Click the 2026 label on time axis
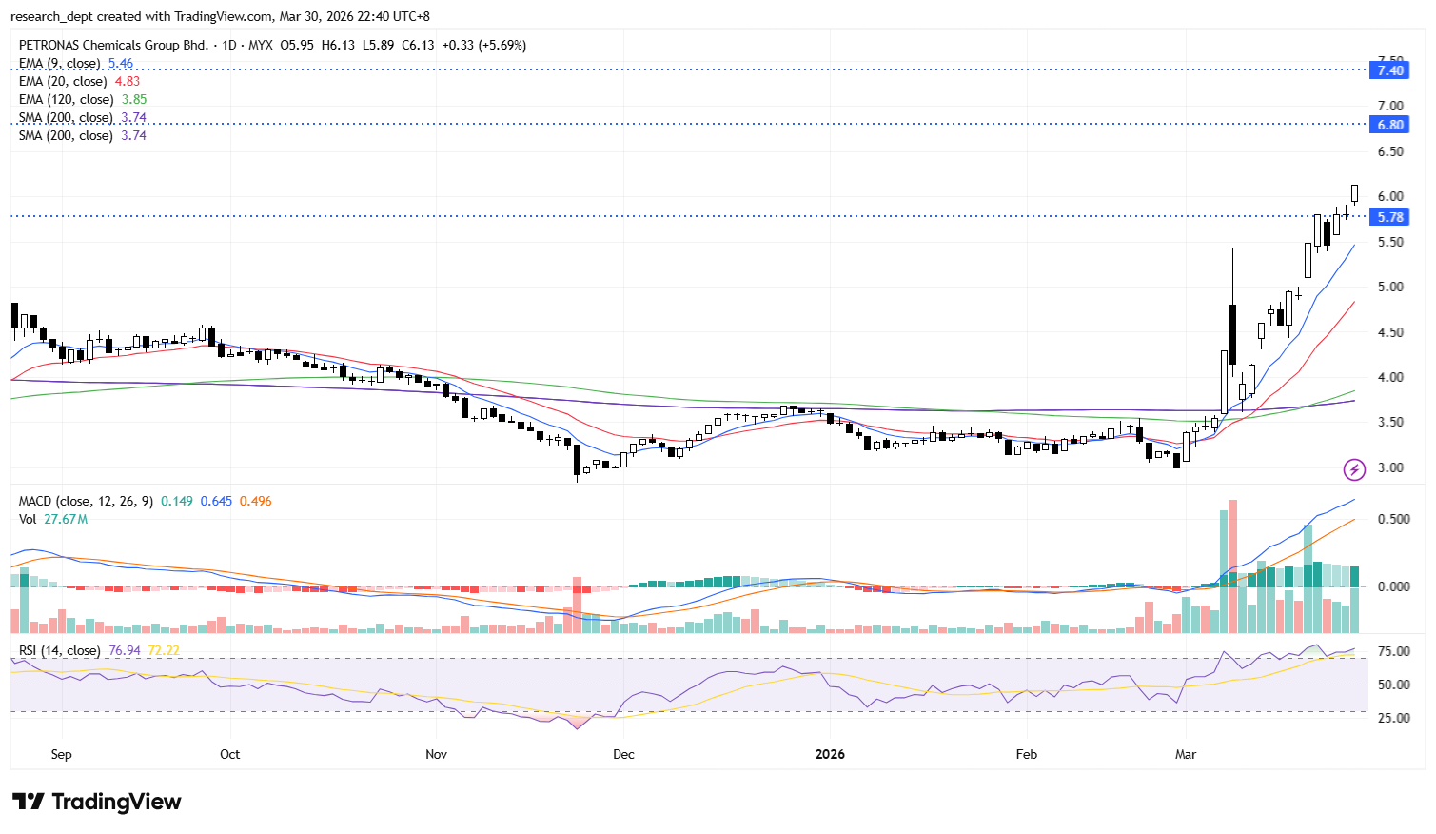This screenshot has height=834, width=1436. point(830,754)
